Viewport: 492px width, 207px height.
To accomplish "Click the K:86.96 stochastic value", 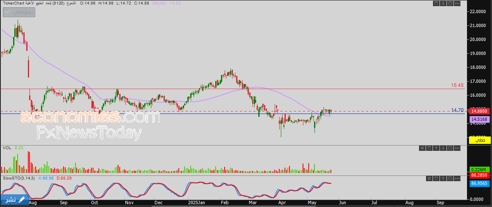I will (x=47, y=178).
